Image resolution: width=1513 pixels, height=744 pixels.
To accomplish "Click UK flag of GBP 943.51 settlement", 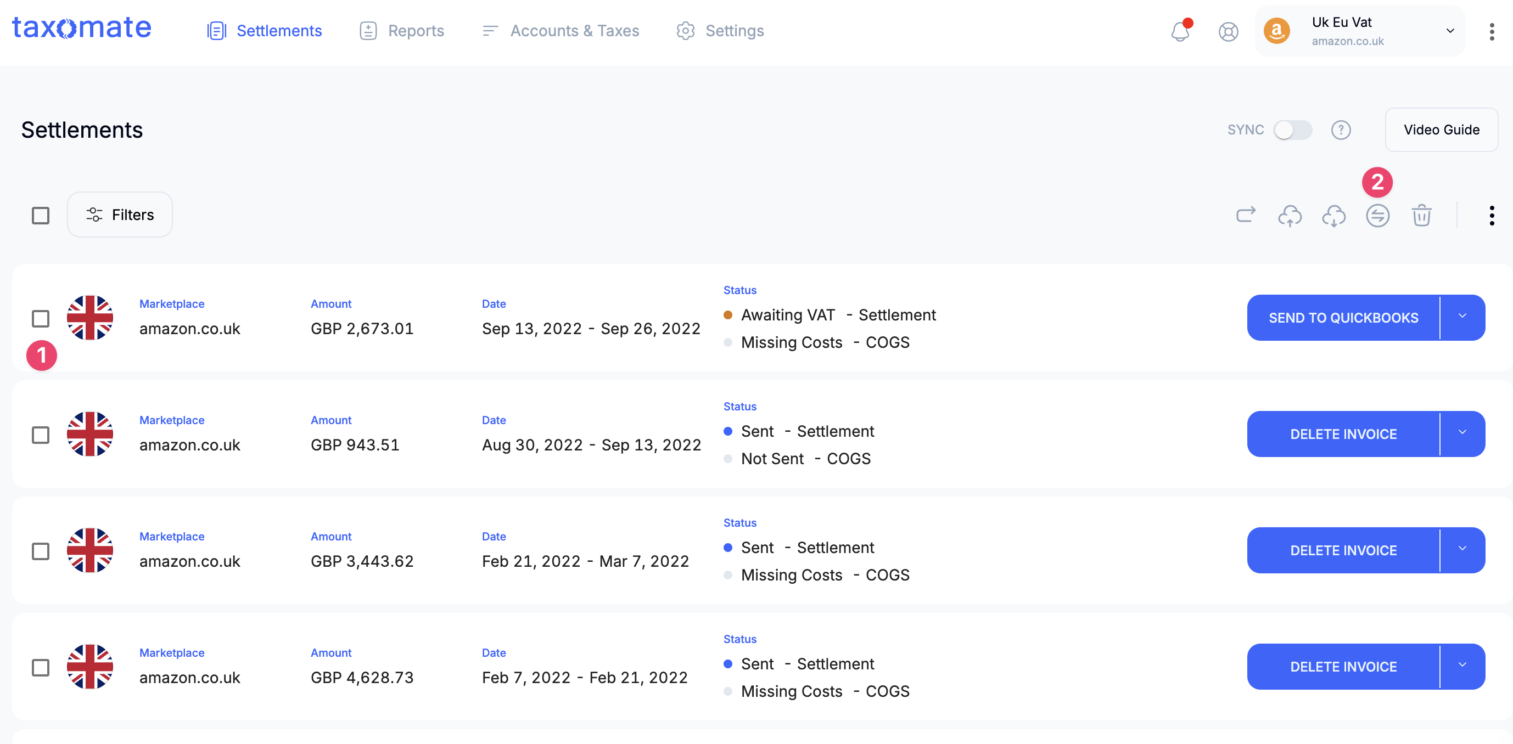I will coord(90,433).
